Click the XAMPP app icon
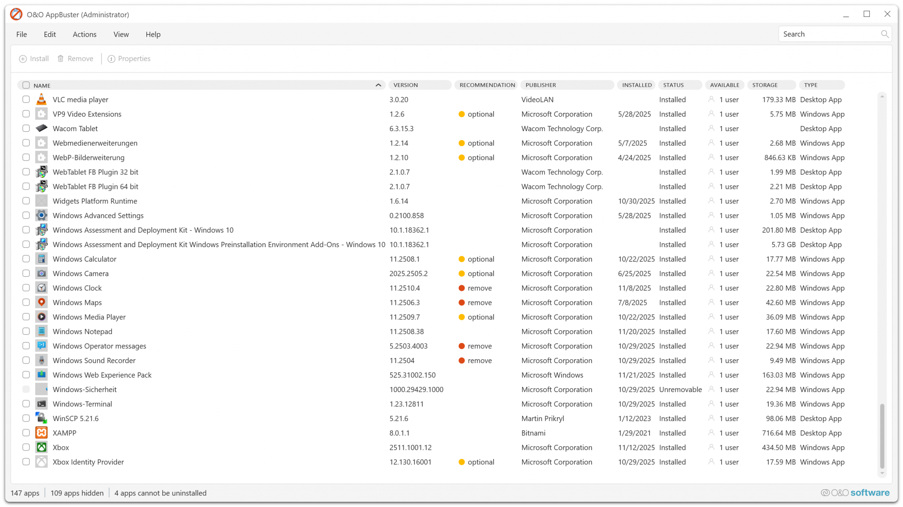This screenshot has height=507, width=903. 41,433
